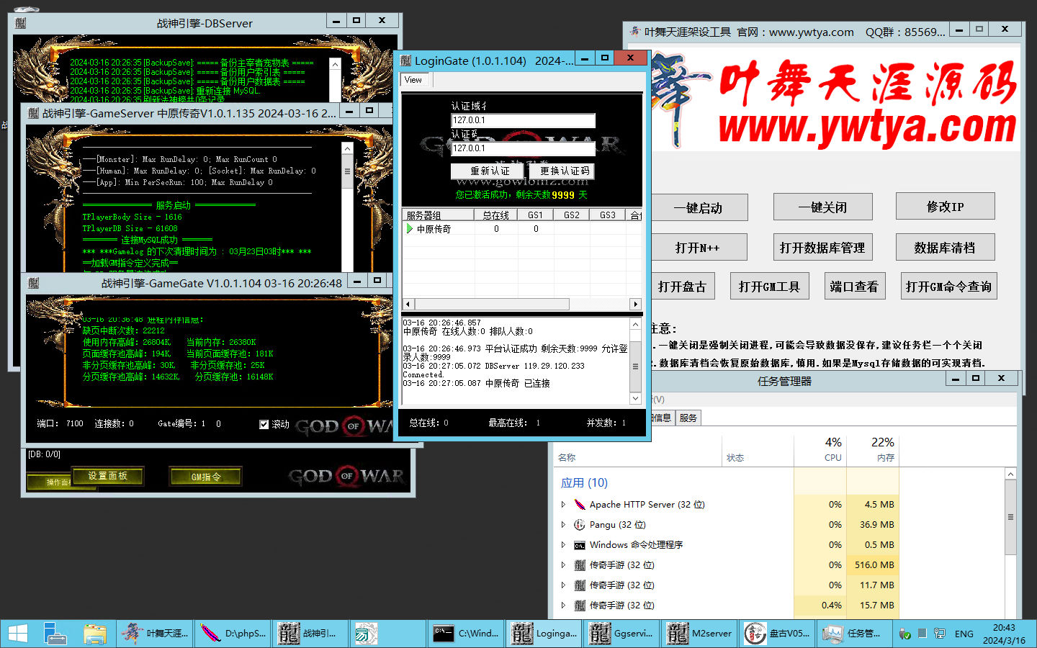This screenshot has height=648, width=1037.
Task: Click the LoginGate title bar dragon icon
Action: [406, 60]
